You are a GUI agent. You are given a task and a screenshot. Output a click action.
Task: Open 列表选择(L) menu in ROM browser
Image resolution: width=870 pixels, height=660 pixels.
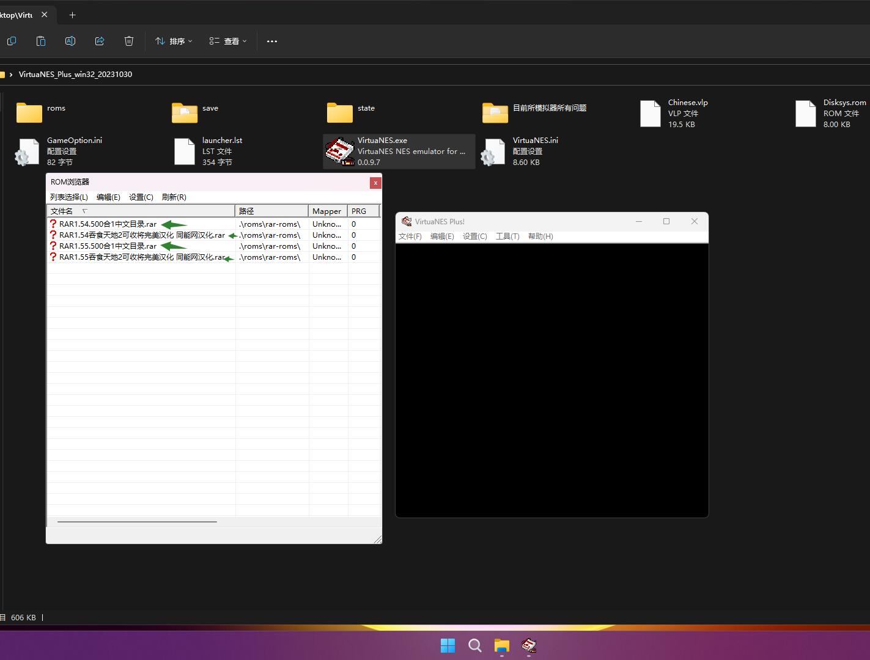[x=68, y=197]
